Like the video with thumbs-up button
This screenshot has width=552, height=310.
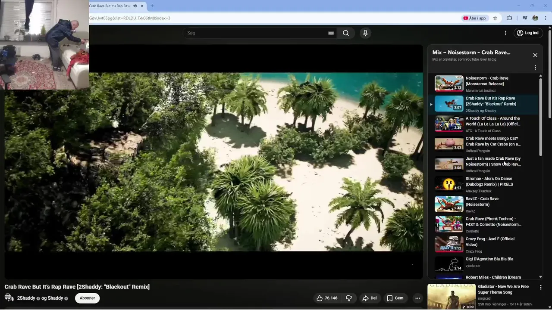pyautogui.click(x=327, y=298)
